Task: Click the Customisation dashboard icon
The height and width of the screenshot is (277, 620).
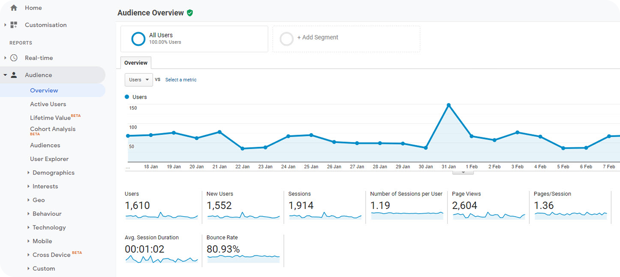Action: tap(14, 25)
